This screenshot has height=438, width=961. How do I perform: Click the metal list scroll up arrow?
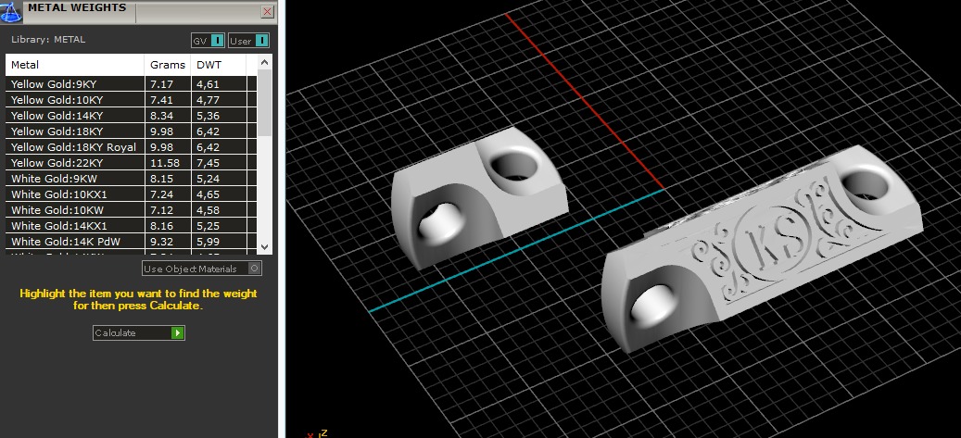click(x=264, y=62)
